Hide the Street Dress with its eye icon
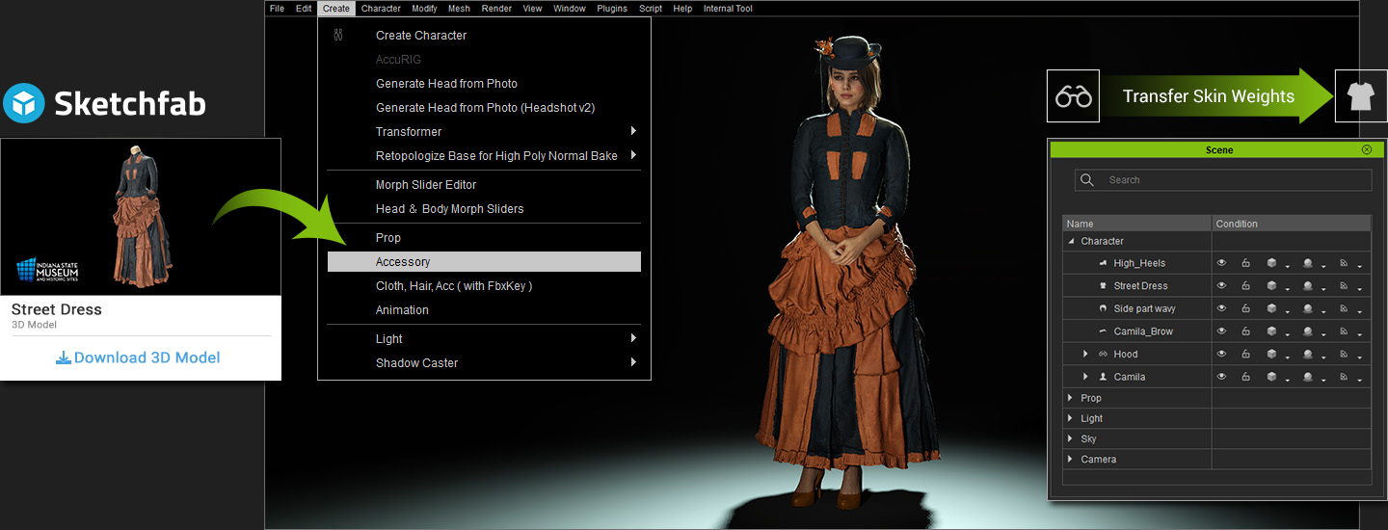The width and height of the screenshot is (1388, 530). 1221,286
